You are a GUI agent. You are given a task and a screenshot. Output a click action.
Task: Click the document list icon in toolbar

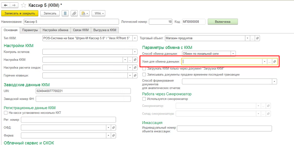click(x=65, y=13)
